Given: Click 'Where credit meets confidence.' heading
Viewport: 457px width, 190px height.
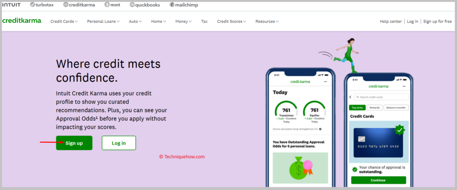Looking at the screenshot, I should tap(108, 71).
